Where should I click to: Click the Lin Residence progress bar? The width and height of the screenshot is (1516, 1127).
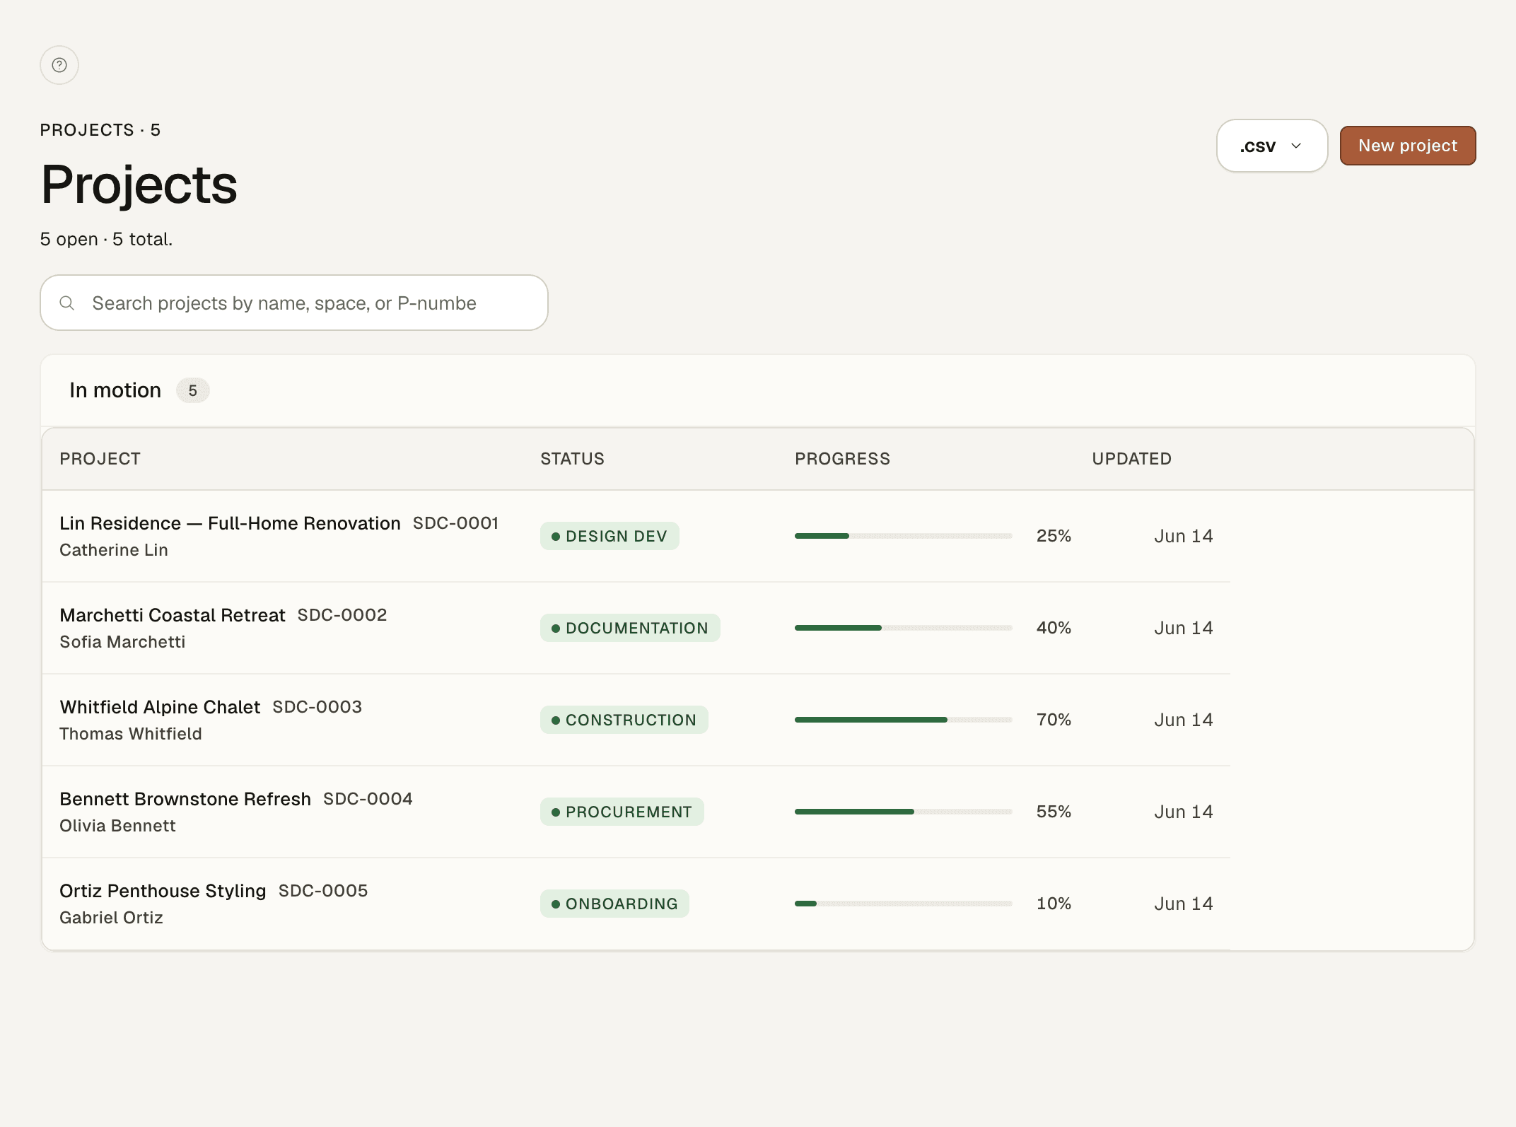(x=904, y=536)
